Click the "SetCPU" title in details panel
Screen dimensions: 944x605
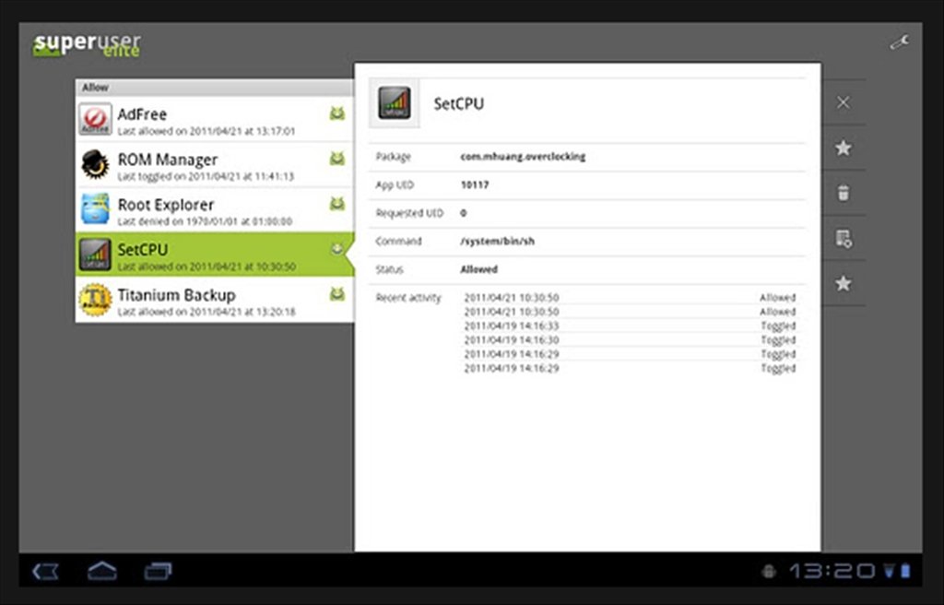[459, 103]
